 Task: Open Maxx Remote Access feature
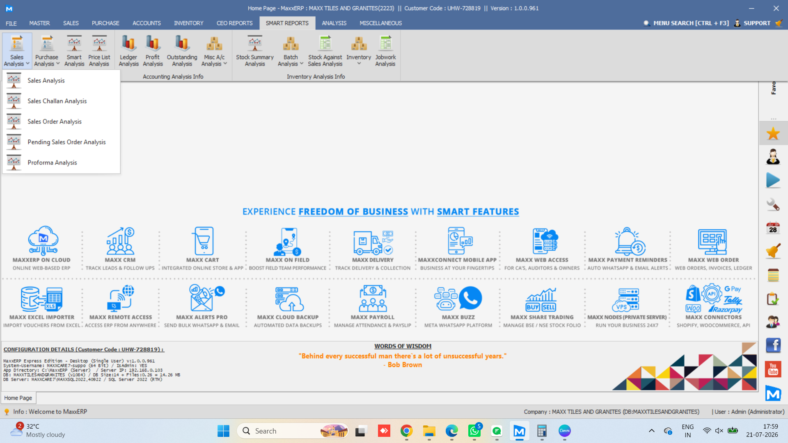121,306
